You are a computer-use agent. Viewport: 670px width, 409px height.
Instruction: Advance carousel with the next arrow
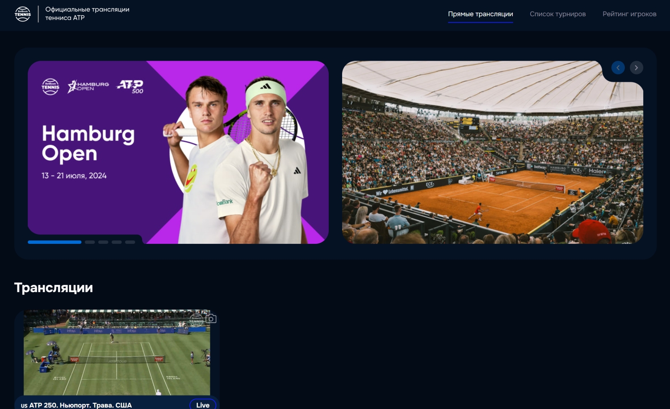(636, 67)
